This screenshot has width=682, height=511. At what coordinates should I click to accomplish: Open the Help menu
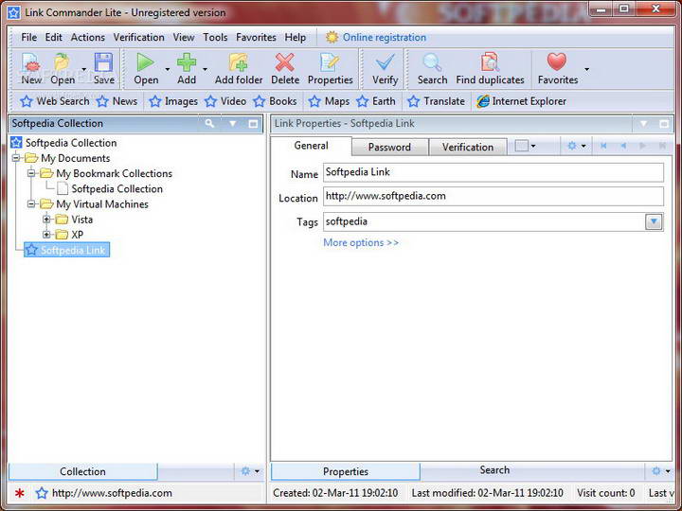[296, 37]
